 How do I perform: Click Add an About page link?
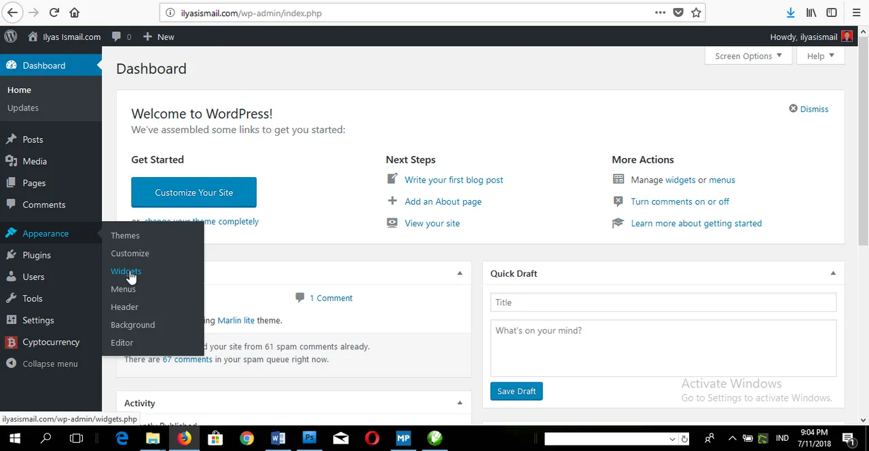pos(443,201)
